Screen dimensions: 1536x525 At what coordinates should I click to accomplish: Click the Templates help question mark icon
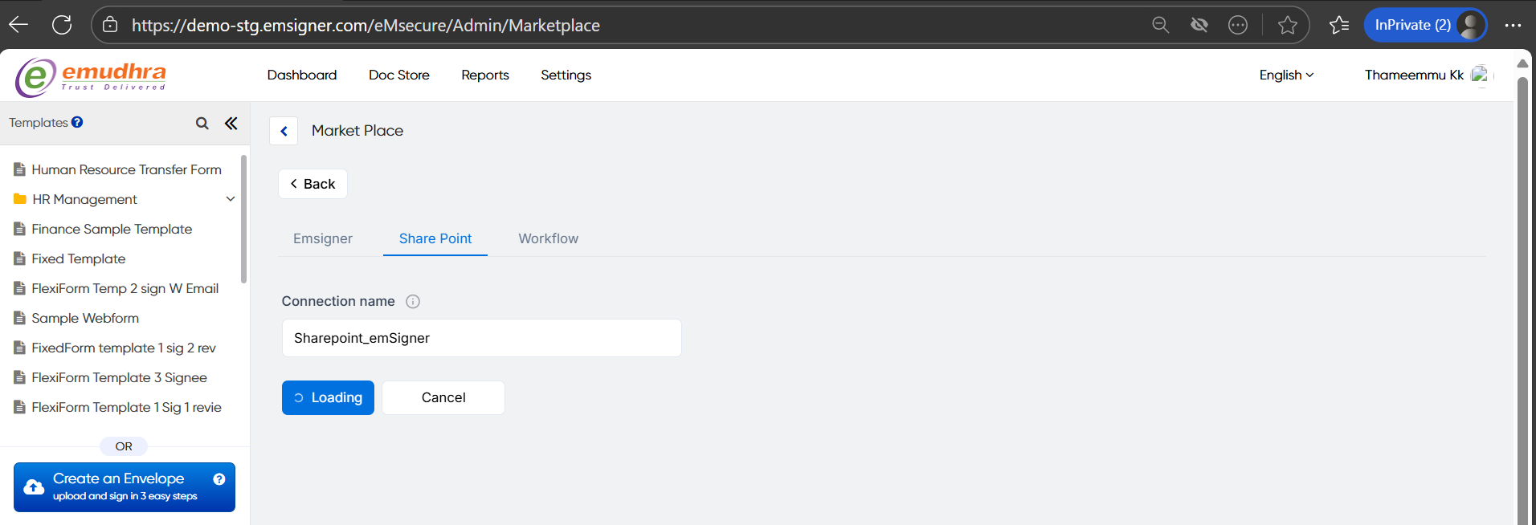point(77,122)
